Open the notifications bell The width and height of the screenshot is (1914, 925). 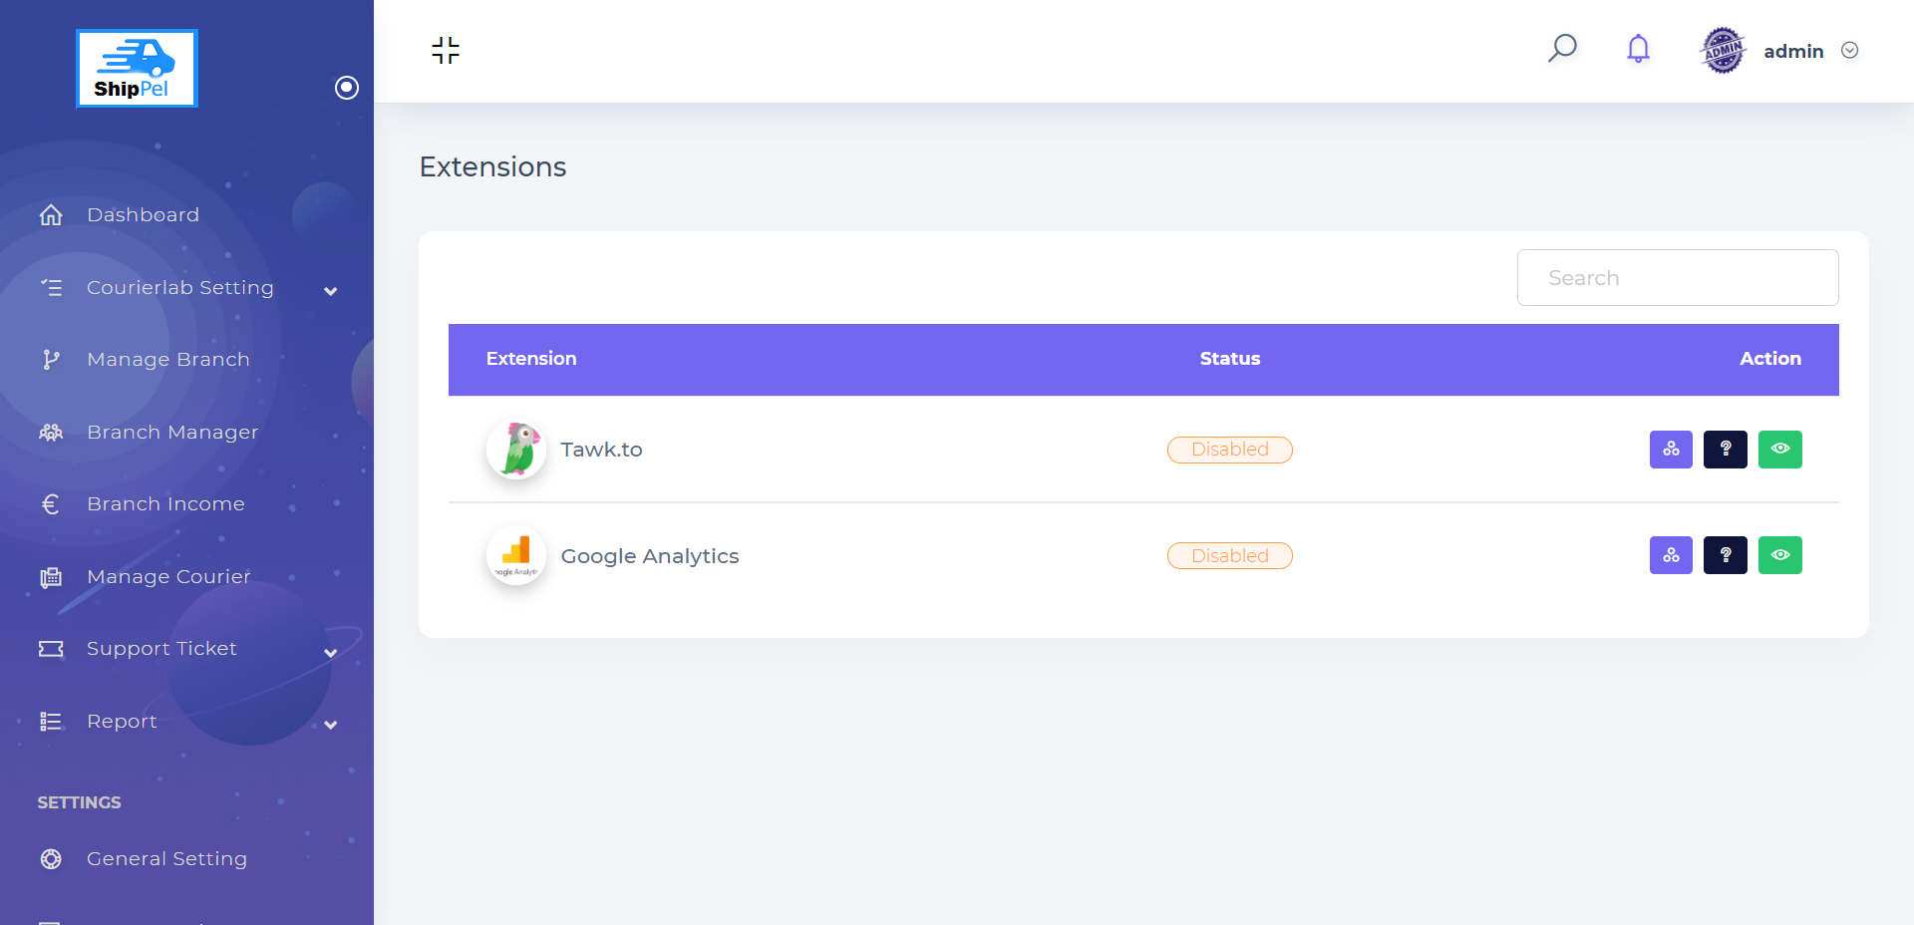[x=1638, y=49]
